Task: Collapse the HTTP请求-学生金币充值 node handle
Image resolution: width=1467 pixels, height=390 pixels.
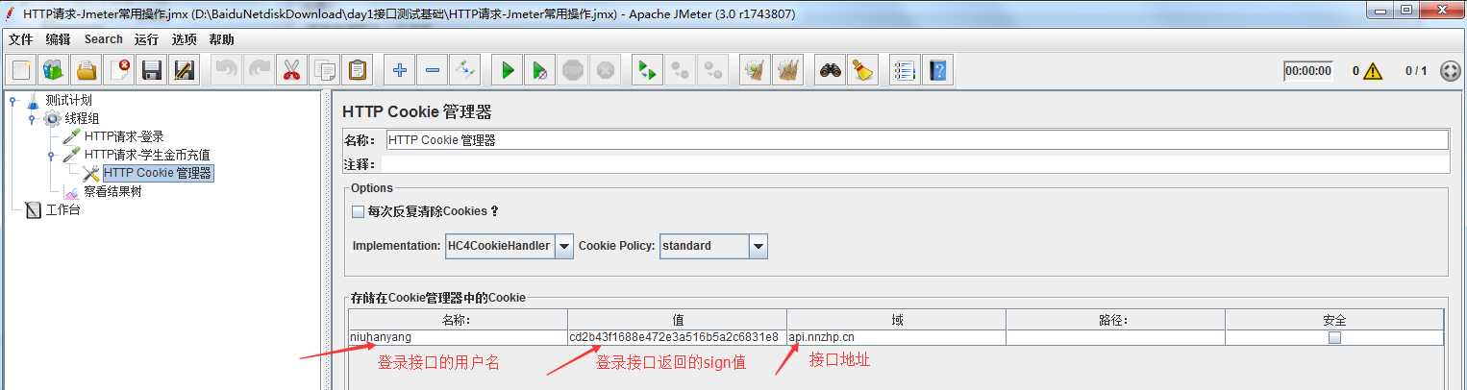Action: click(x=51, y=155)
